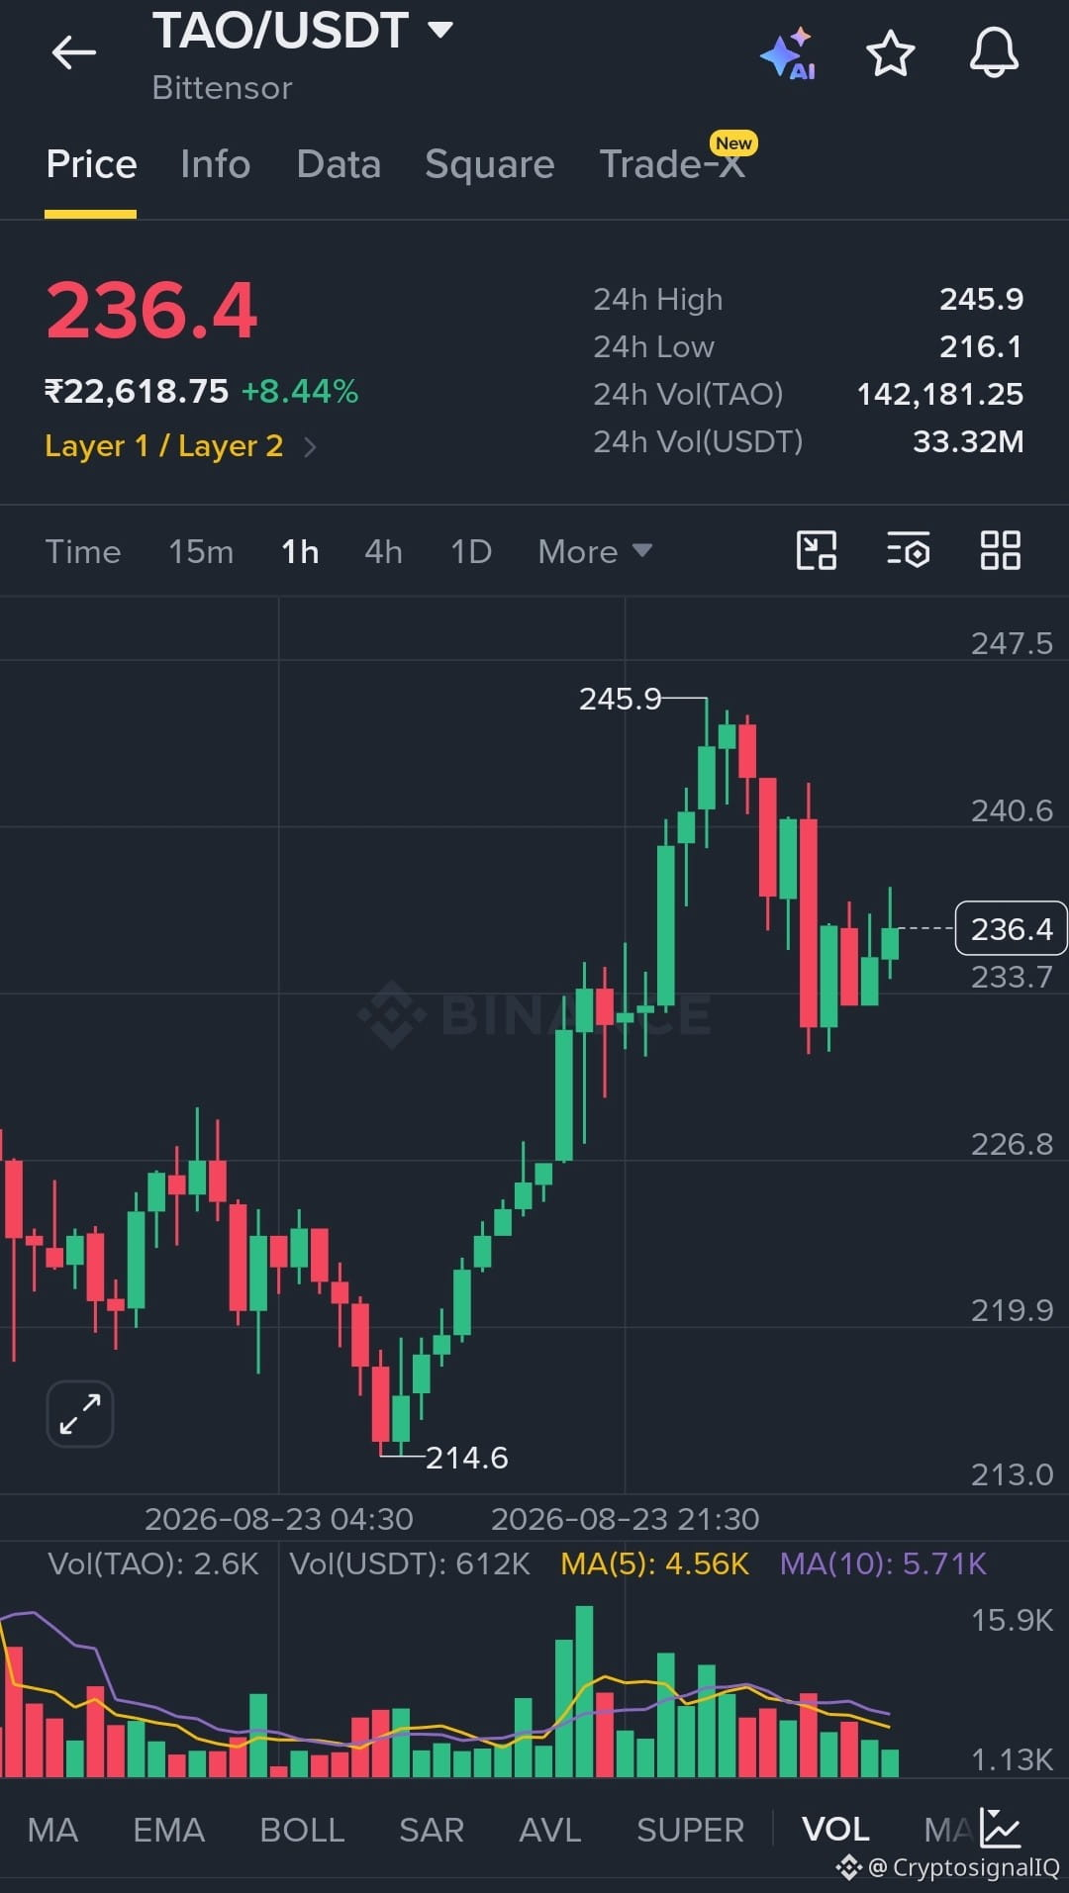Open the indicator chart icon beside VOL

1000,1828
